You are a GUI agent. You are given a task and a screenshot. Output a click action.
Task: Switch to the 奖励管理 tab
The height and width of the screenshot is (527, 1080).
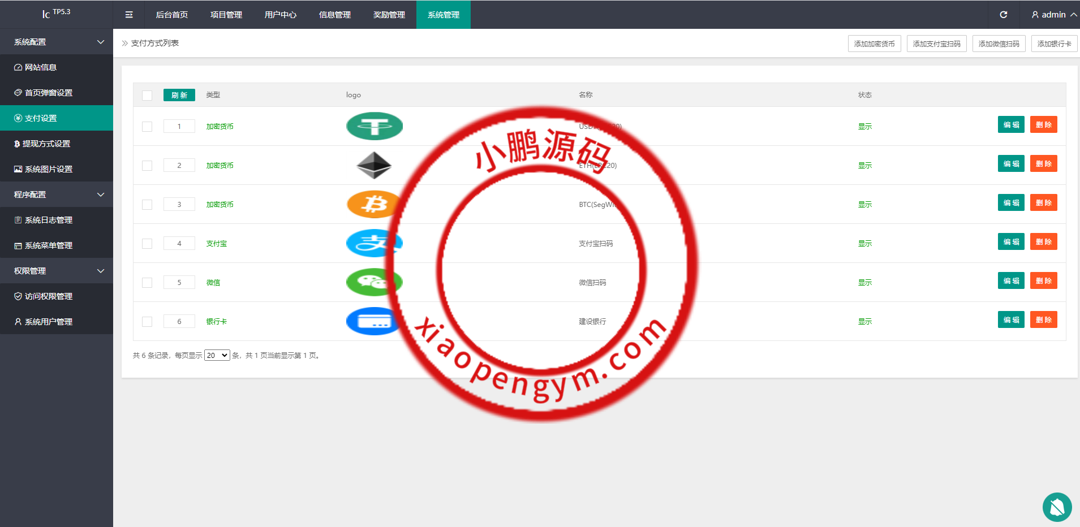[x=389, y=15]
